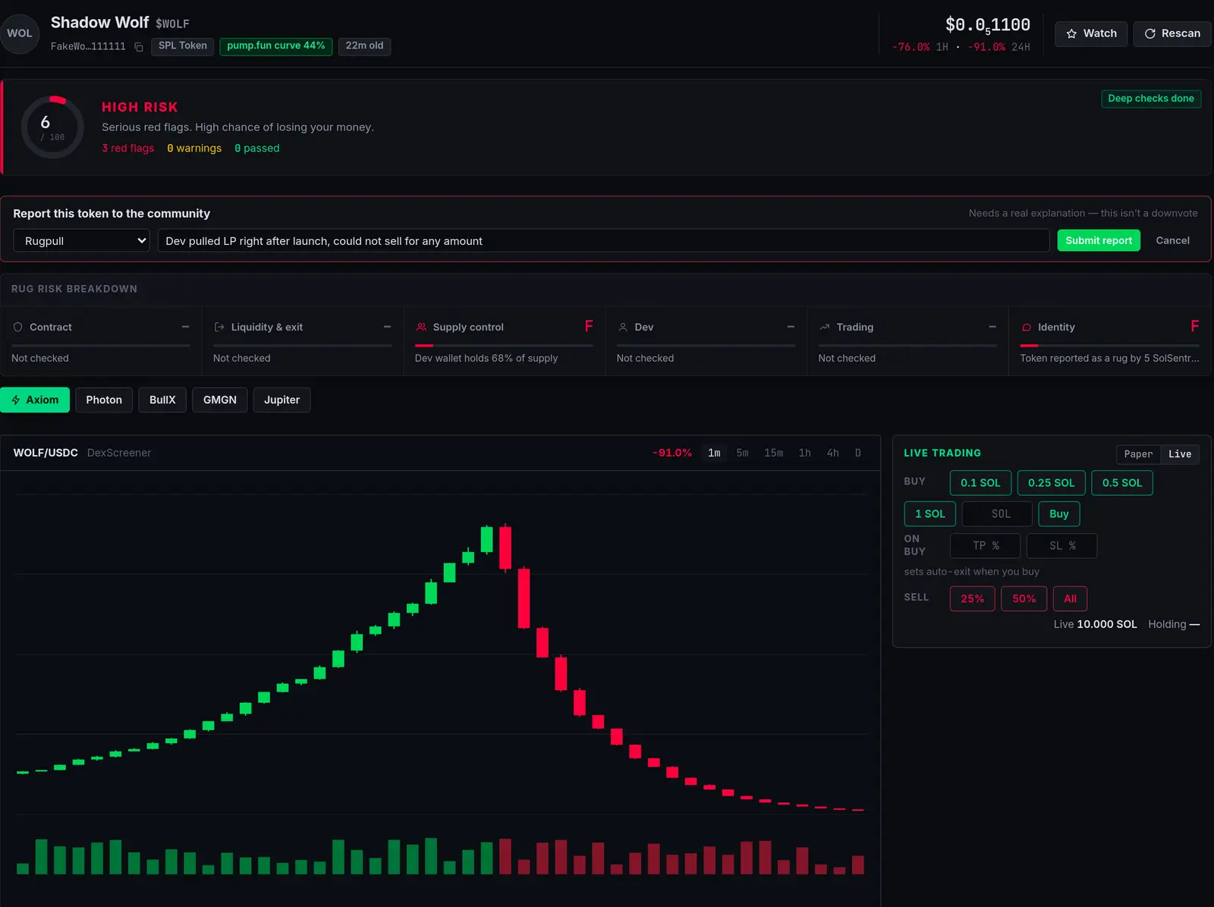Image resolution: width=1214 pixels, height=907 pixels.
Task: Sell All holdings
Action: [x=1070, y=599]
